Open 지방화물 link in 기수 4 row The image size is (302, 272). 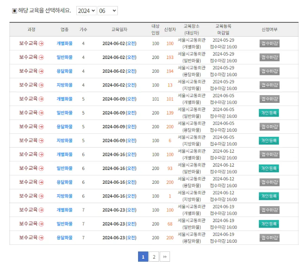click(x=65, y=85)
